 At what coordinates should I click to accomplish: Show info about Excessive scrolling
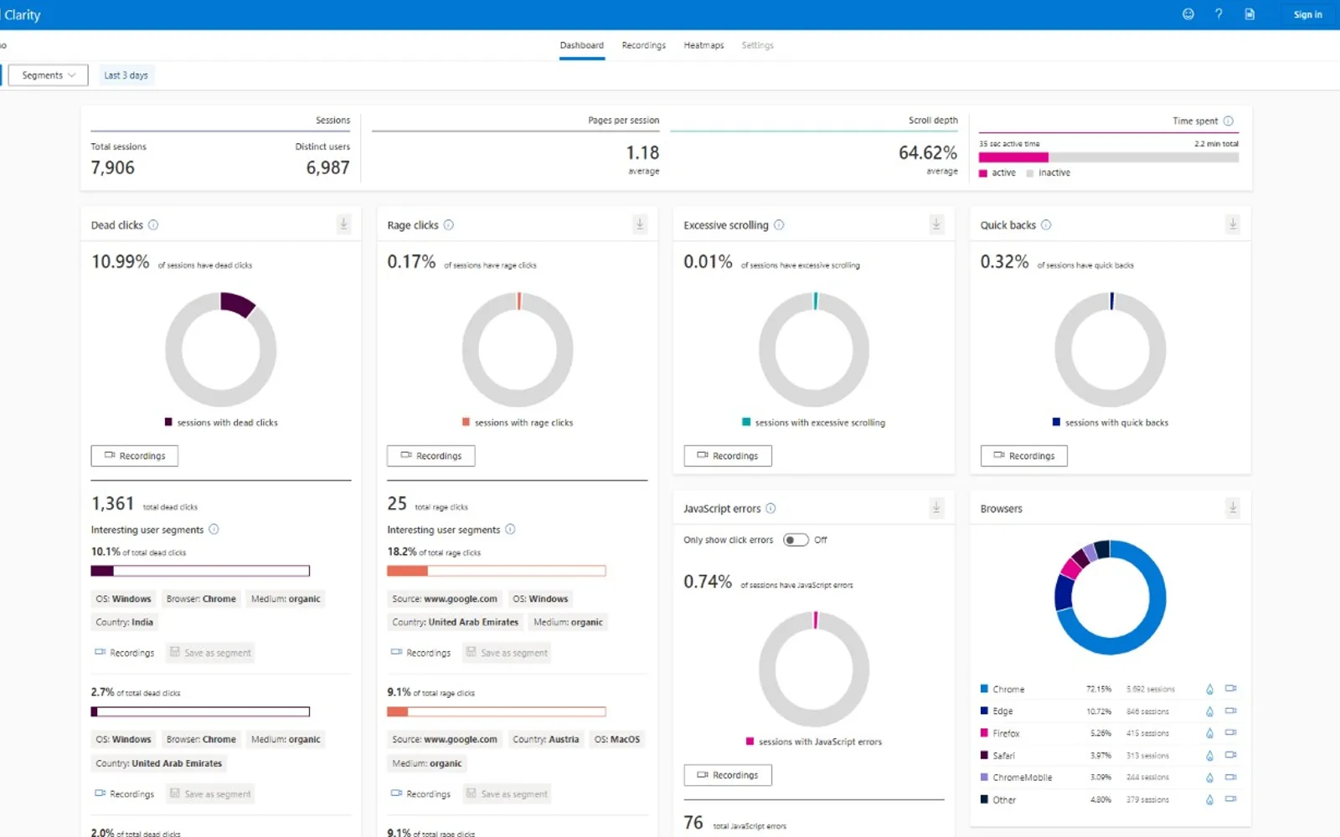pyautogui.click(x=779, y=225)
